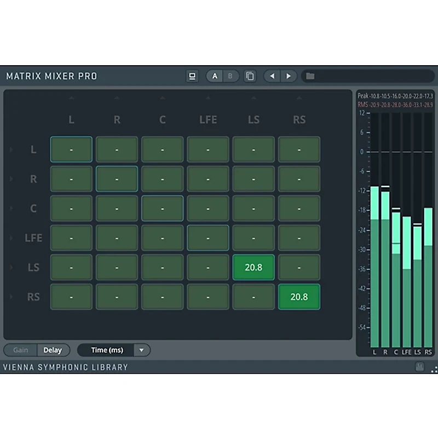Viewport: 438px width, 438px height.
Task: Go to next preset with right arrow
Action: (x=289, y=76)
